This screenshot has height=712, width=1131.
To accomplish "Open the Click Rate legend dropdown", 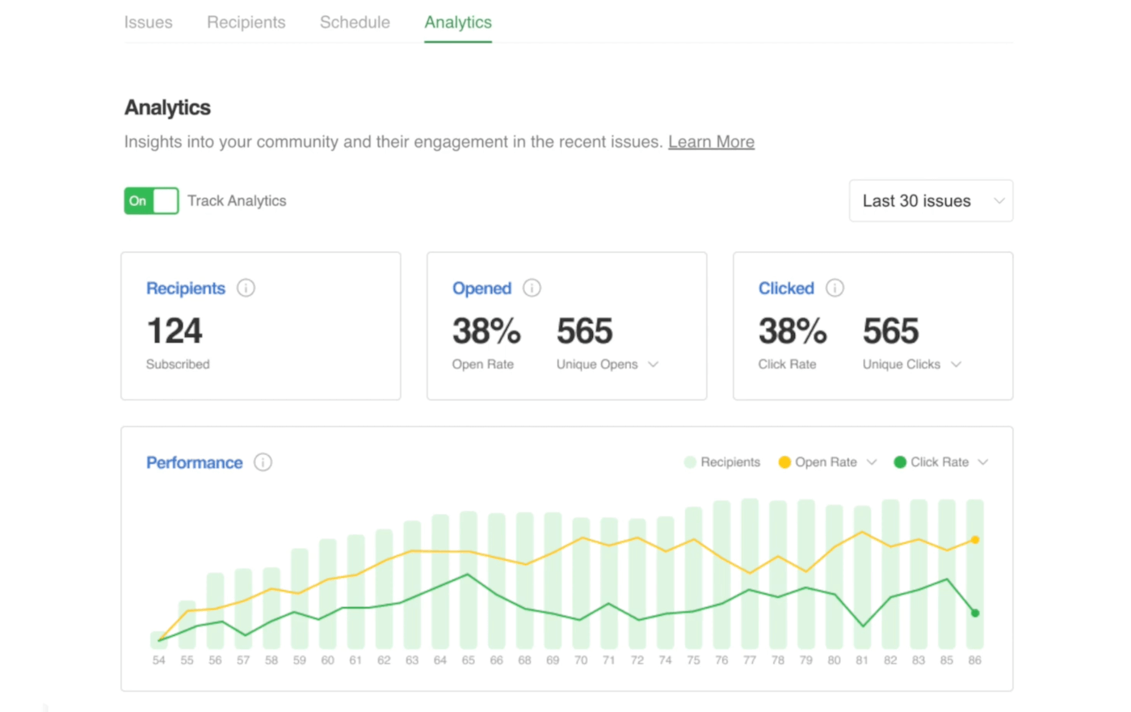I will (983, 462).
